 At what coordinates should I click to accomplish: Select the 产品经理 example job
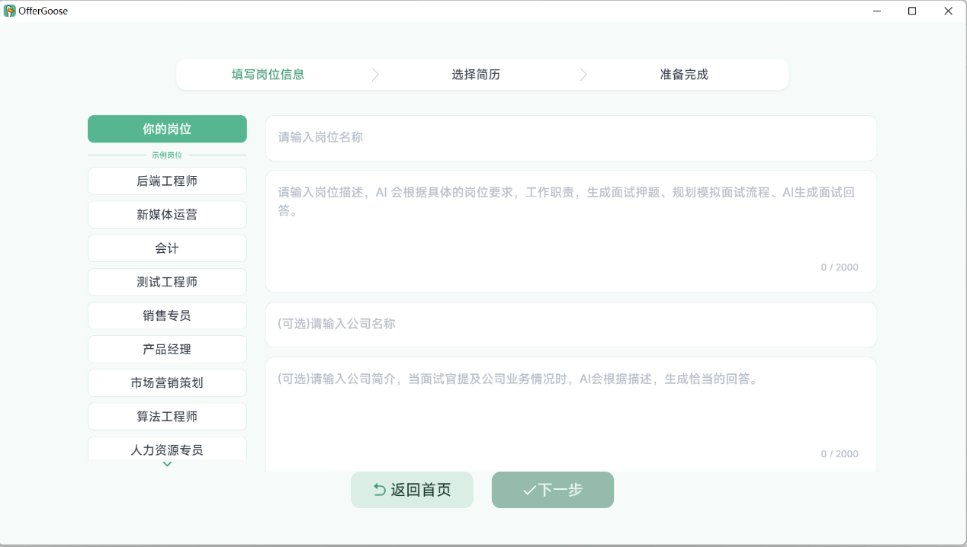tap(167, 349)
